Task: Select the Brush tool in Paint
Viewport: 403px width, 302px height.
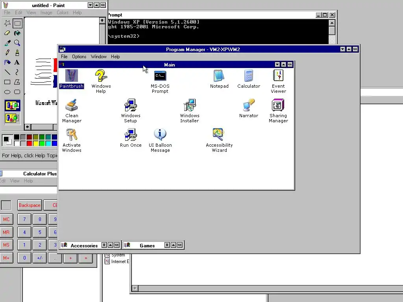Action: [17, 53]
